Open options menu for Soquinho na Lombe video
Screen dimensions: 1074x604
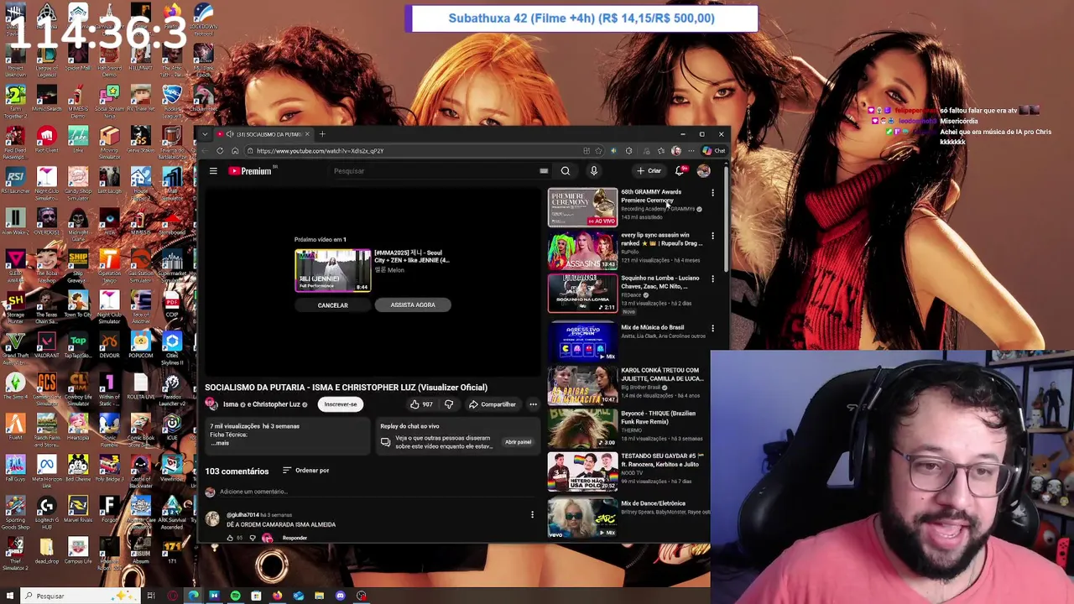coord(712,279)
